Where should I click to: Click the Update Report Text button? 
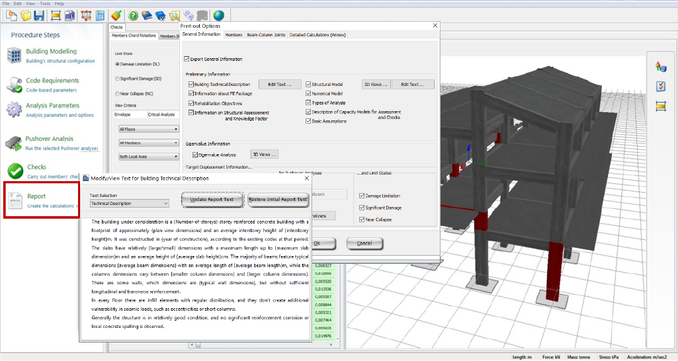211,200
